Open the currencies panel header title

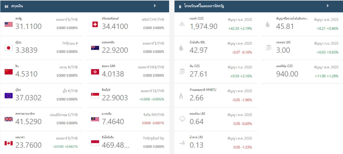point(17,6)
